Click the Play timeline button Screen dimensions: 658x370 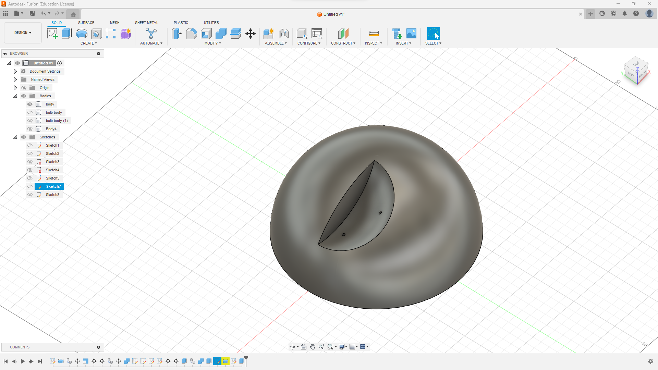23,361
